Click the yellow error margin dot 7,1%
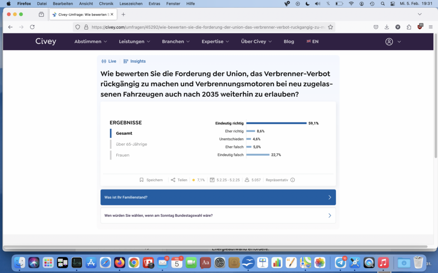Screen dimensions: 438x273 (x=194, y=180)
